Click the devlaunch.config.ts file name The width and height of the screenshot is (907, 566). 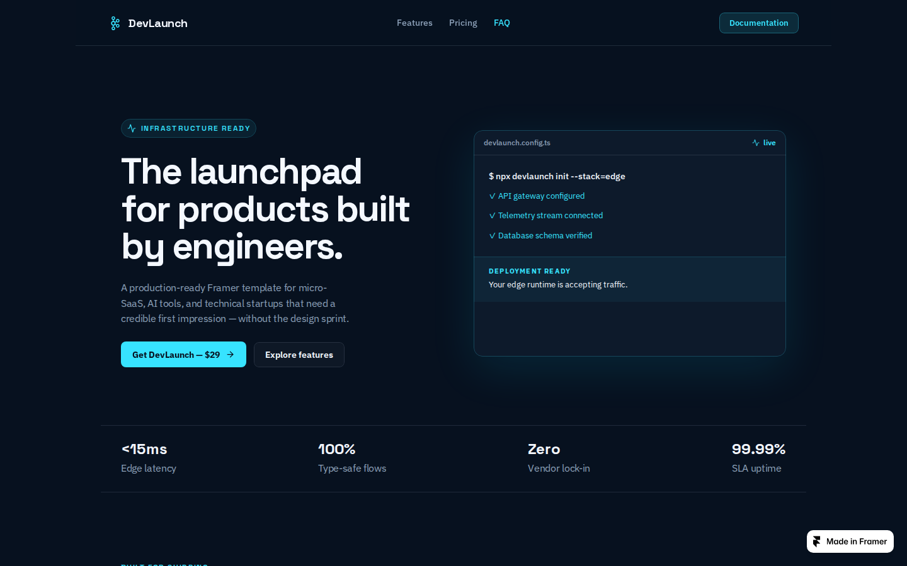click(x=517, y=143)
